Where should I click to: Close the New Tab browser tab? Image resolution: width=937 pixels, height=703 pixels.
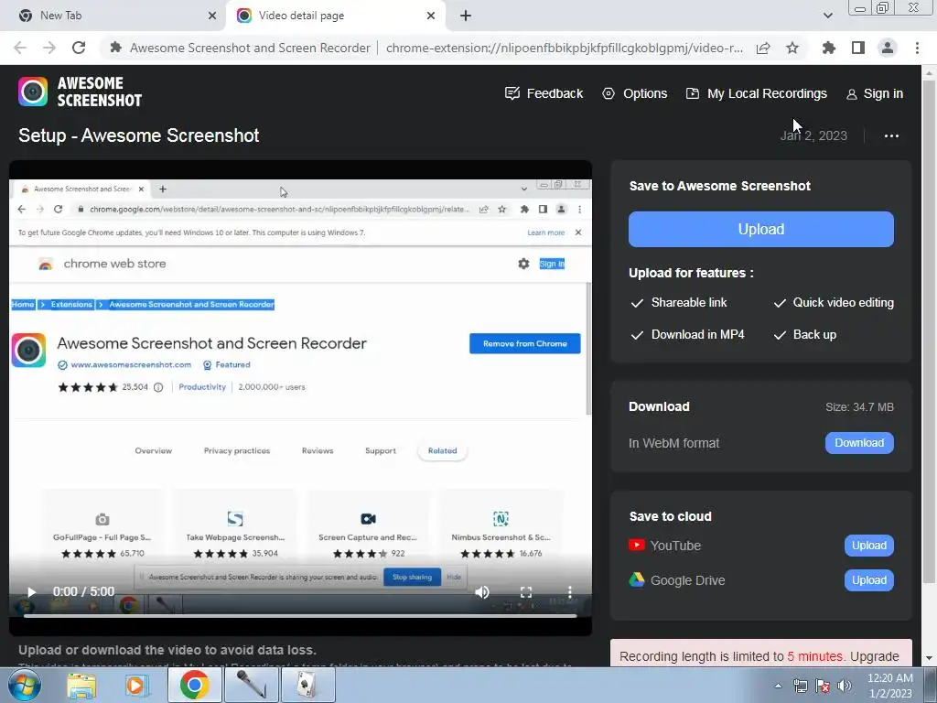pyautogui.click(x=212, y=16)
